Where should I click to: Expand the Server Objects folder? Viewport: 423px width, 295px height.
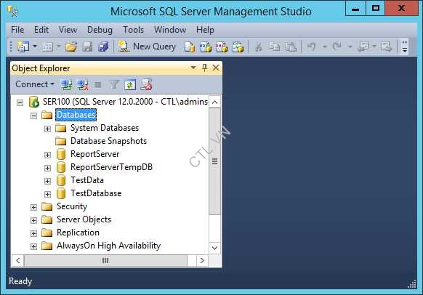33,220
